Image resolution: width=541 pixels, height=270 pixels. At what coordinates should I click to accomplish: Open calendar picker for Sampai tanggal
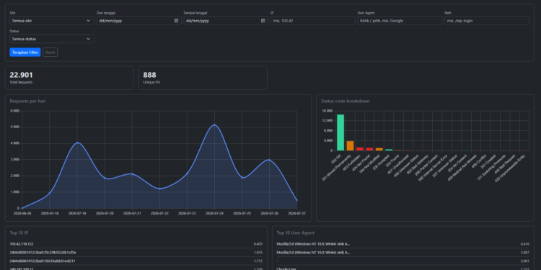pyautogui.click(x=263, y=21)
